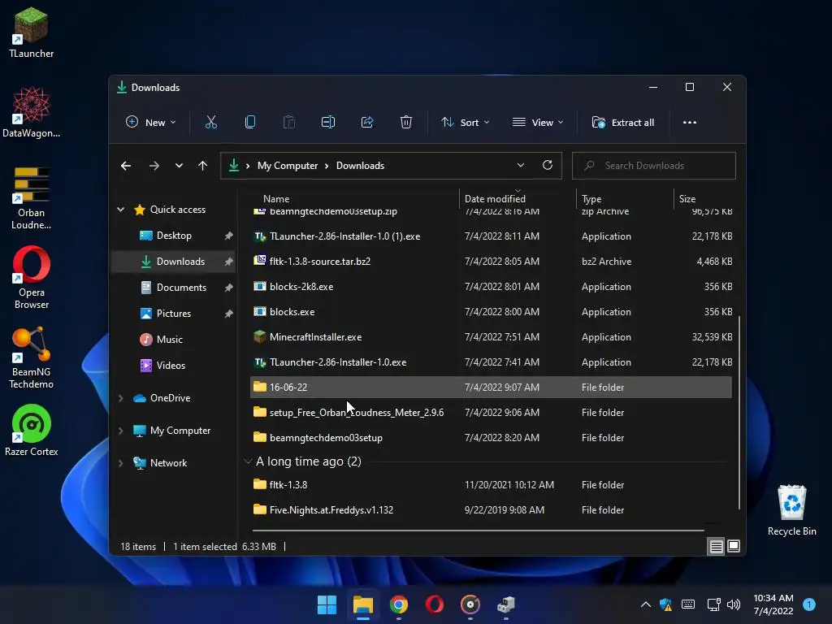Viewport: 832px width, 624px height.
Task: Click the Copy icon in toolbar
Action: (x=250, y=123)
